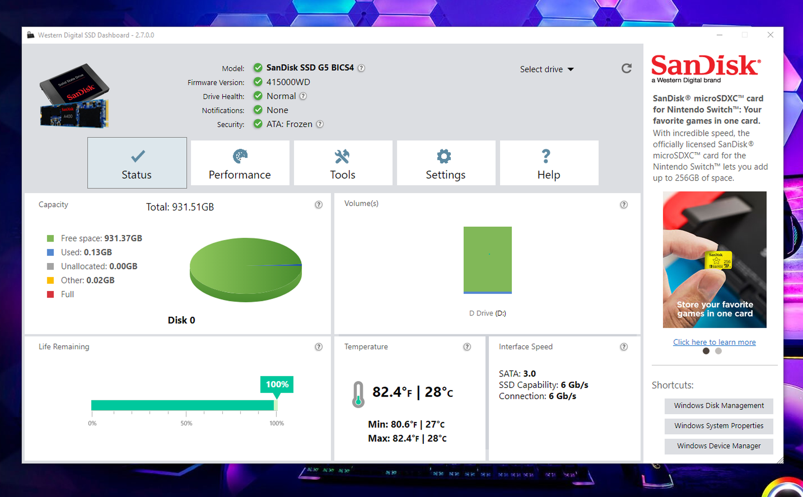Click the yellow Other legend swatch
Image resolution: width=803 pixels, height=497 pixels.
(x=51, y=280)
